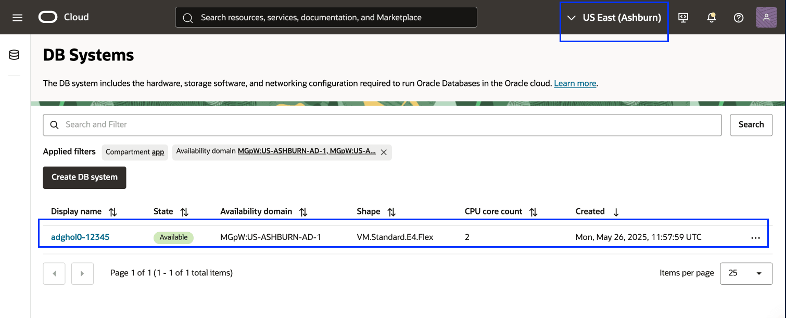This screenshot has height=318, width=786.
Task: Go to the previous page
Action: click(54, 273)
